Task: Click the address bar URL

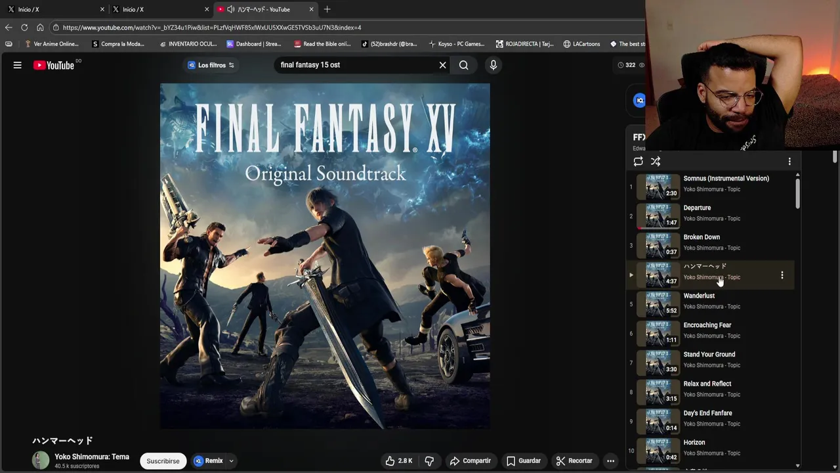Action: pos(212,28)
